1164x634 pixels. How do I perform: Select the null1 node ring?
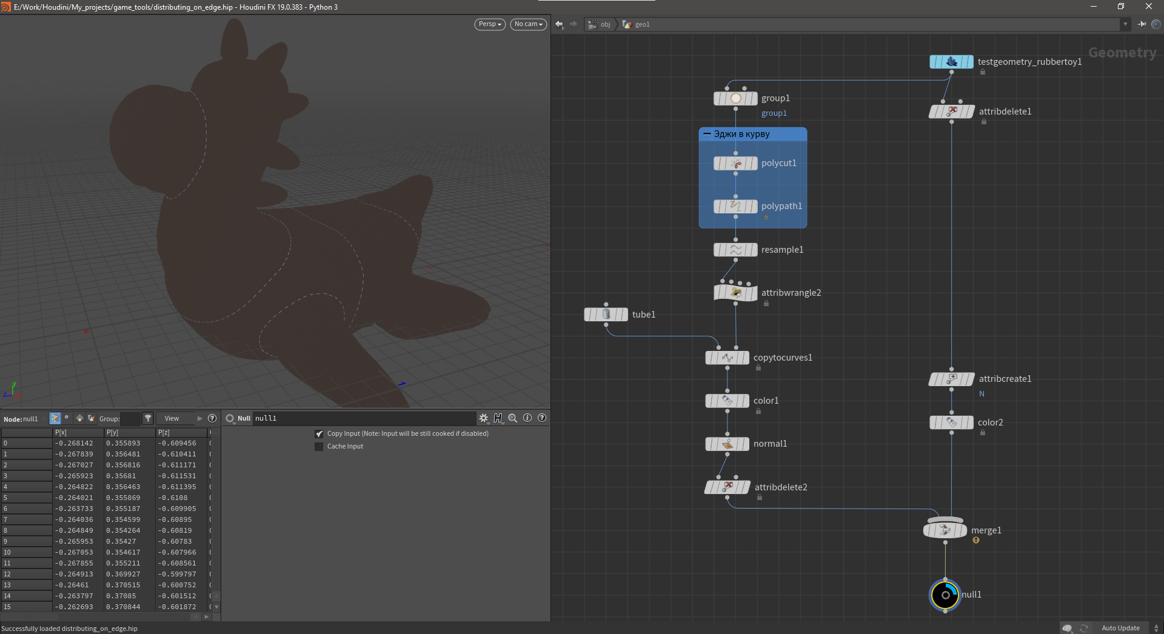click(945, 595)
